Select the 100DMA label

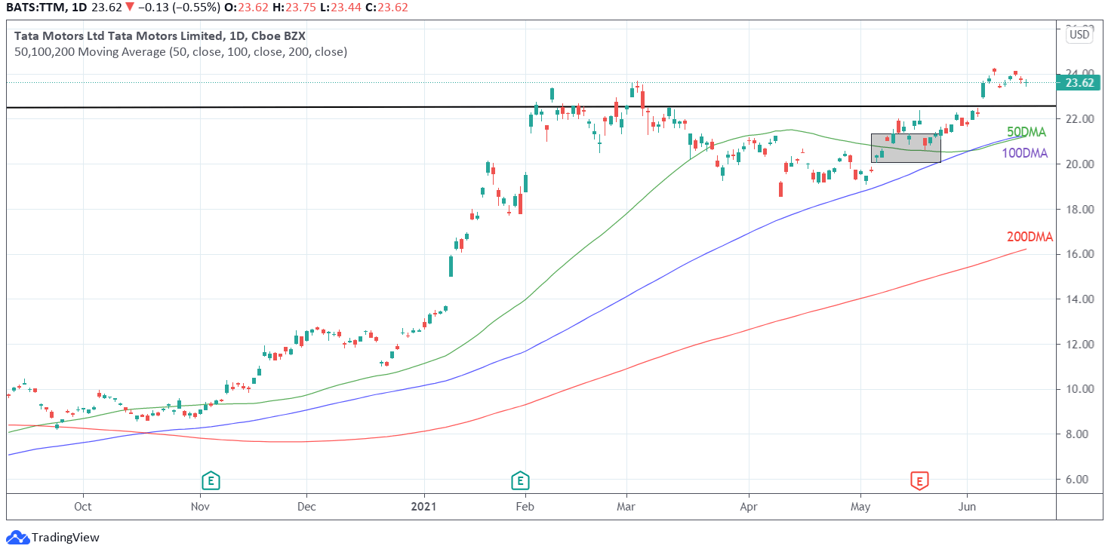pos(1024,153)
